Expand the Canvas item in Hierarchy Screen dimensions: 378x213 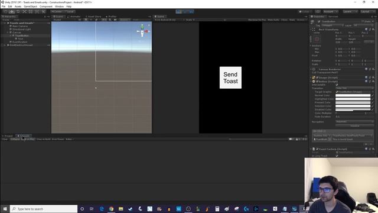8,33
